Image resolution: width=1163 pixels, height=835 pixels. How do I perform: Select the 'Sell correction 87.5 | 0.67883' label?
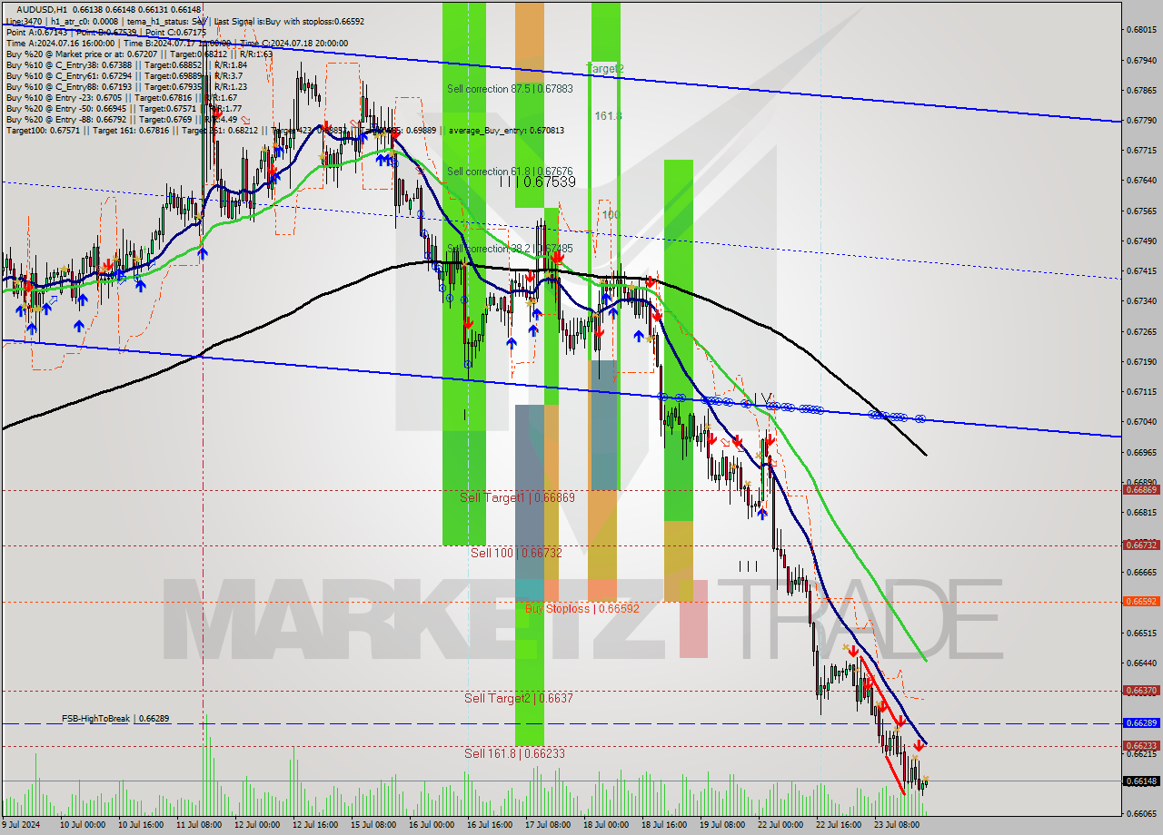tap(510, 89)
